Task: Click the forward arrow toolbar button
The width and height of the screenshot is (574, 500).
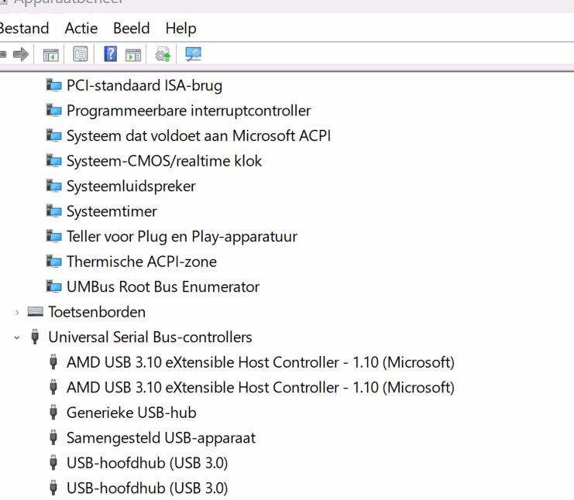Action: click(20, 54)
